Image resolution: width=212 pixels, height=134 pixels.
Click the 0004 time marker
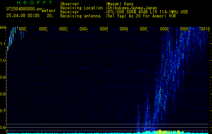point(84,29)
